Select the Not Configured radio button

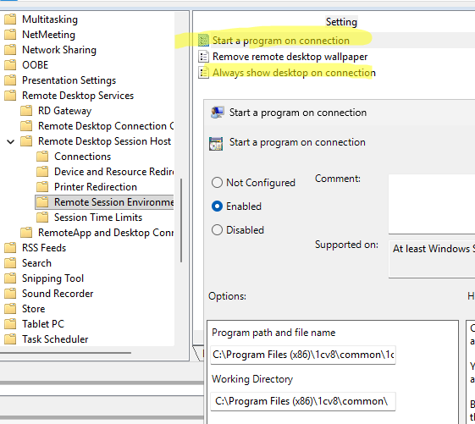pyautogui.click(x=217, y=183)
